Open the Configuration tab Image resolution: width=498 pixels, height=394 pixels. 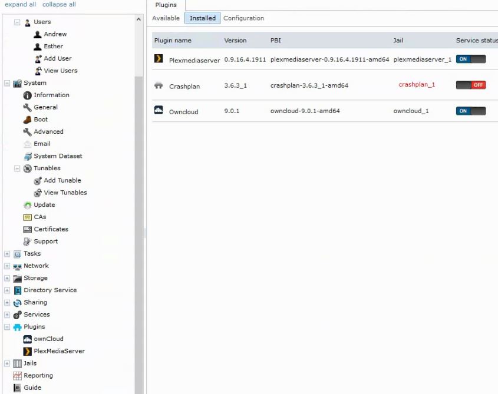tap(243, 18)
